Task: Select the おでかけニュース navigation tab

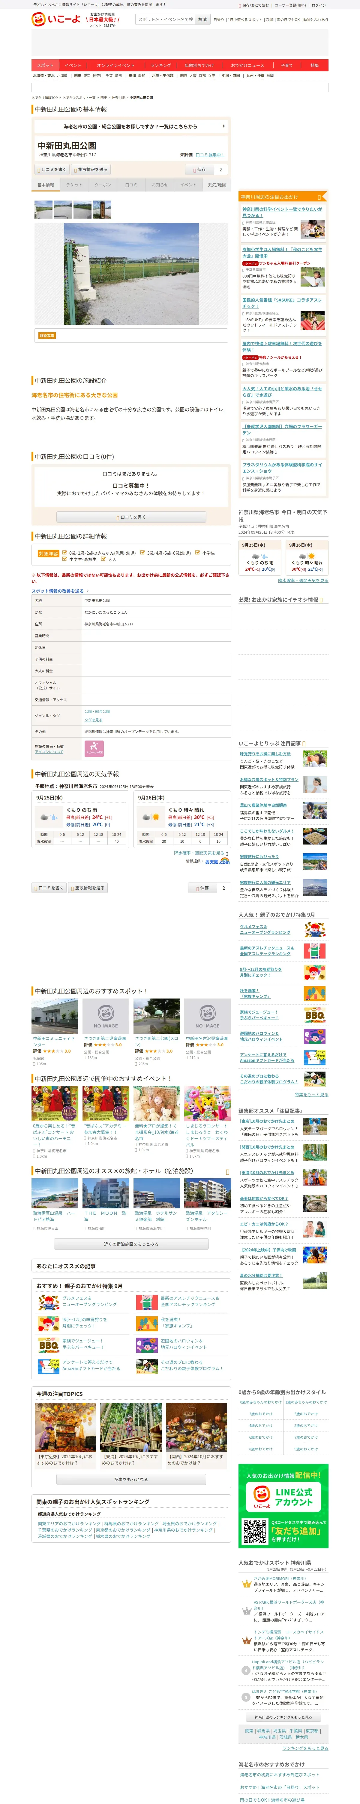Action: click(247, 65)
